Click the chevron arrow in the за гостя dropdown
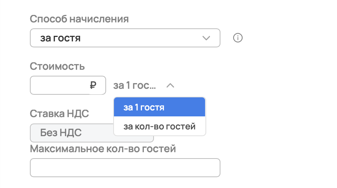 point(206,38)
